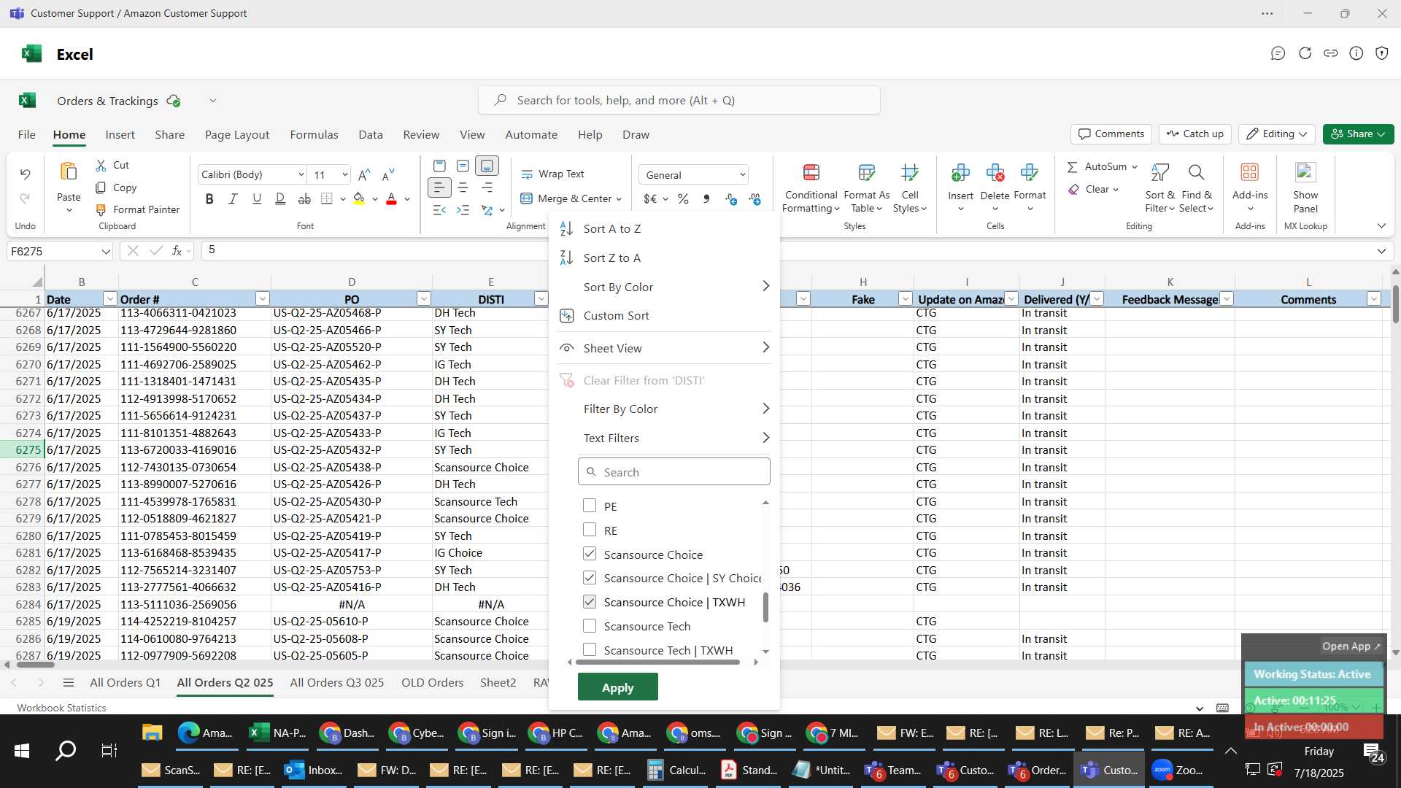Image resolution: width=1401 pixels, height=788 pixels.
Task: Open Conditional Formatting
Action: tap(811, 189)
